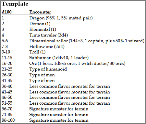Select the Troll (1) entry
The height and width of the screenshot is (124, 146).
(x=37, y=52)
